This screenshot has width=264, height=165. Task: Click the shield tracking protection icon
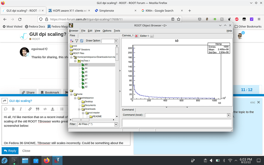pos(41,19)
